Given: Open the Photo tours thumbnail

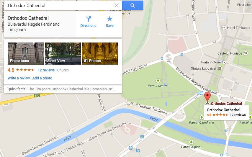Looking at the screenshot, I should tap(26, 53).
